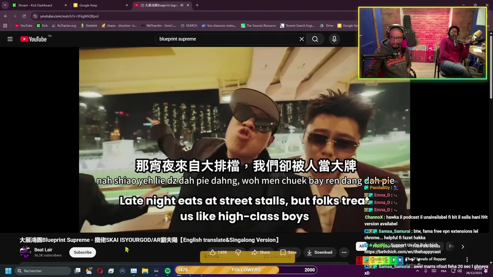Close the Google Keep tab
This screenshot has height=277, width=493.
[127, 5]
